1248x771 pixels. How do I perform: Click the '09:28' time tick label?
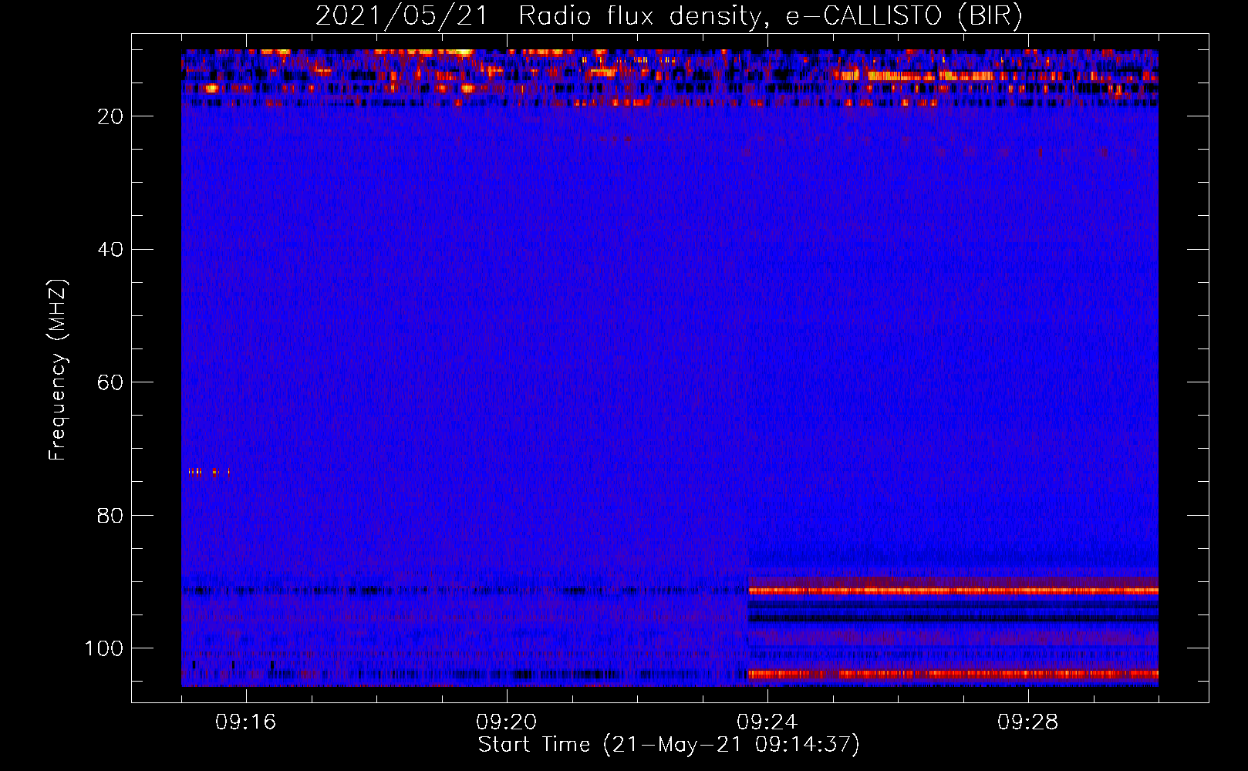(x=1028, y=722)
